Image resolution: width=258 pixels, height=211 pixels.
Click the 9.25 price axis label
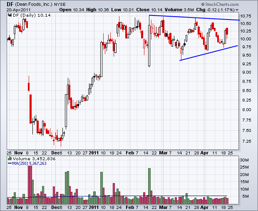247,64
